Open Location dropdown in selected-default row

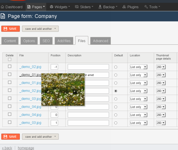tap(138, 91)
